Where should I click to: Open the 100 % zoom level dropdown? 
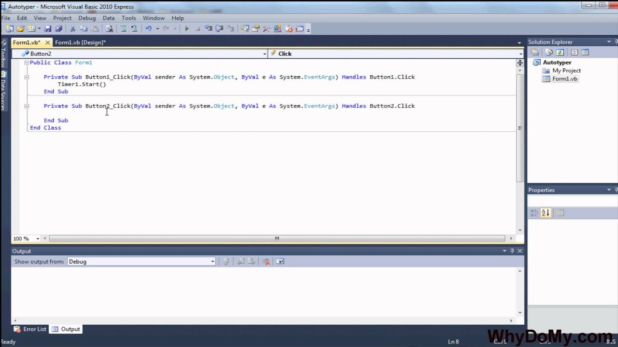pos(38,239)
